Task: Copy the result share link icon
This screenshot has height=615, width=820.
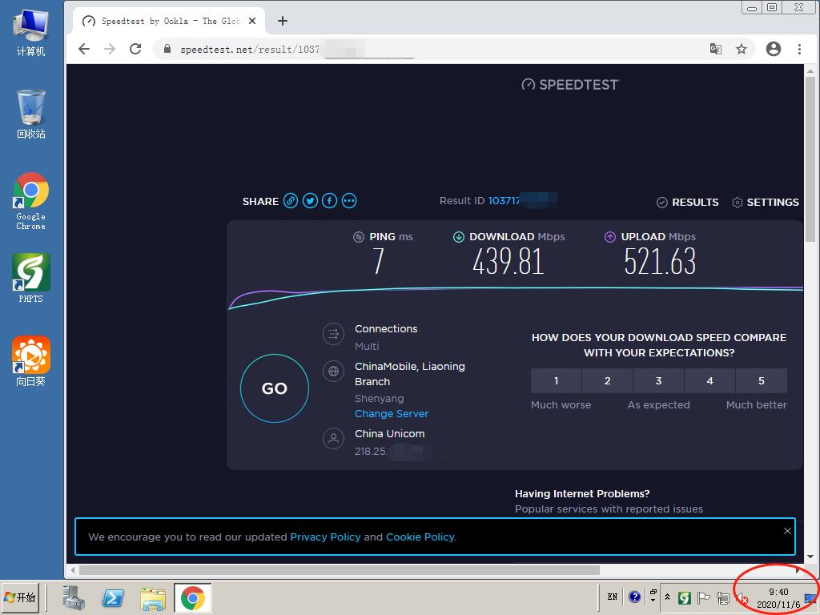Action: [x=291, y=201]
